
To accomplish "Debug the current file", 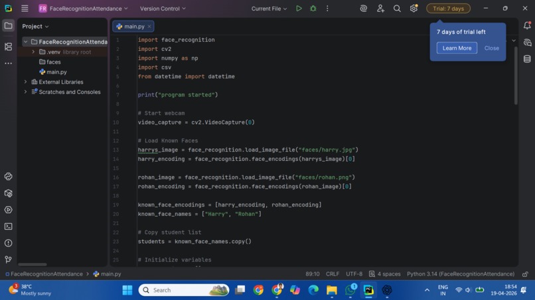I will pyautogui.click(x=313, y=9).
